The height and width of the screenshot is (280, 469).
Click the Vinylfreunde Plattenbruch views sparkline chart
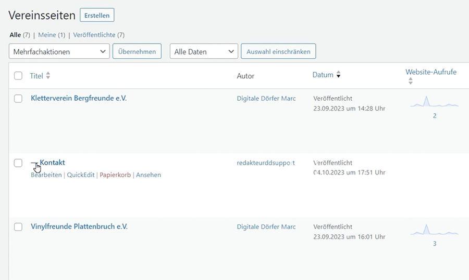(434, 231)
